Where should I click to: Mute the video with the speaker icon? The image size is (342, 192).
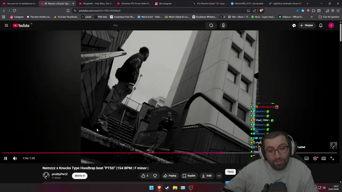tap(15, 158)
